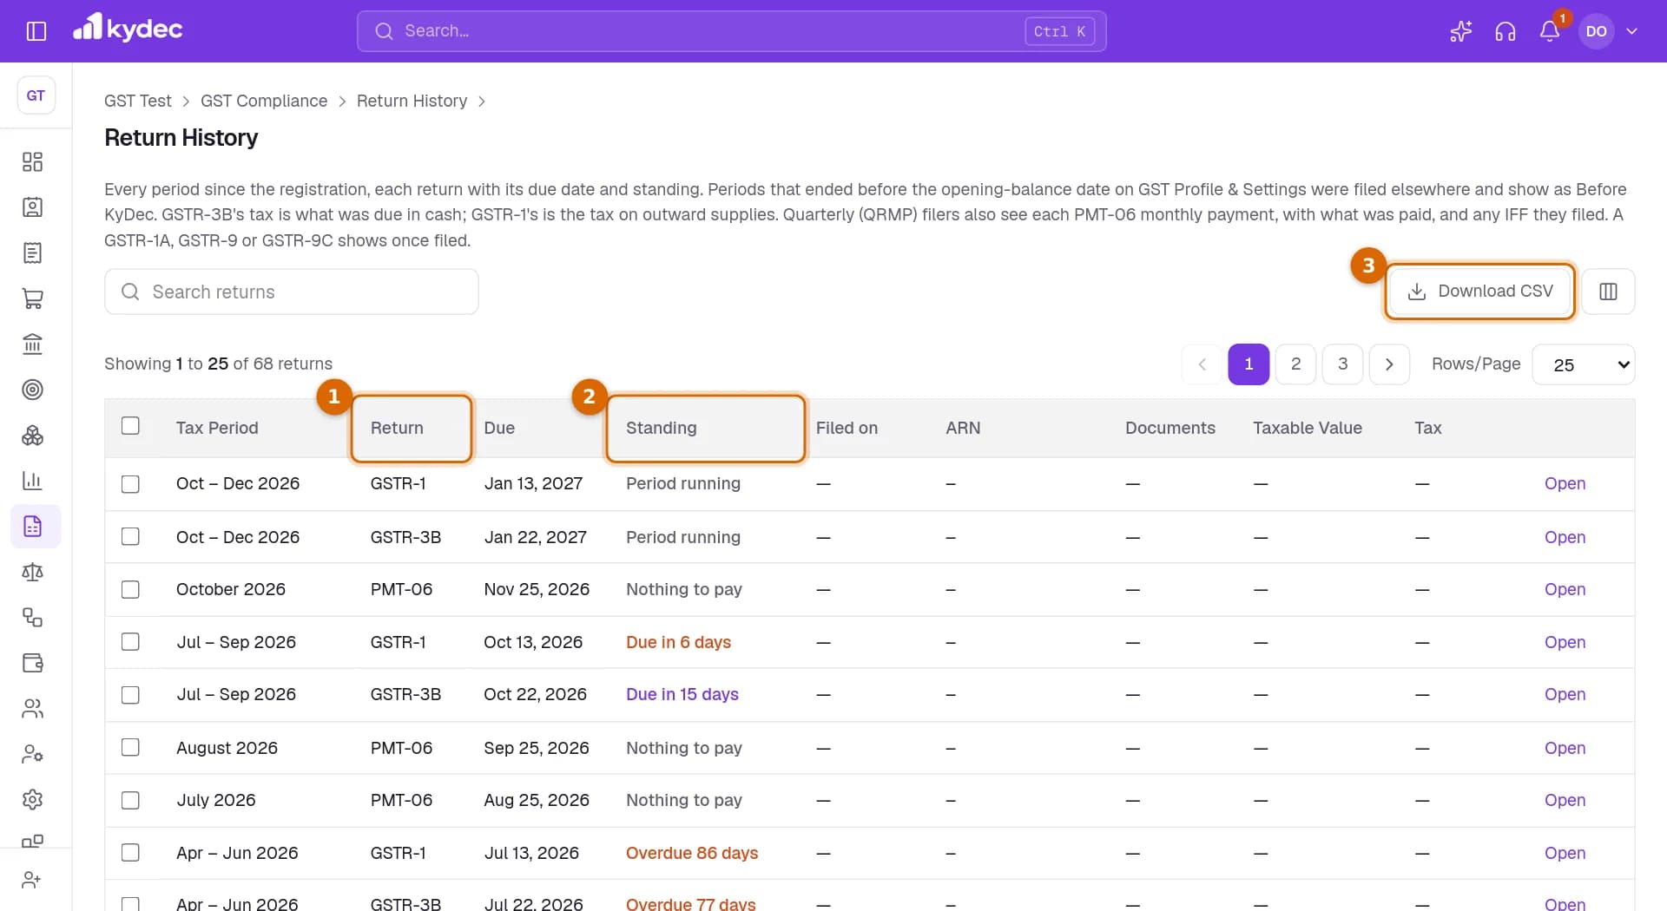1667x911 pixels.
Task: Check the Apr – Jun 2026 GSTR-1 row checkbox
Action: point(130,853)
